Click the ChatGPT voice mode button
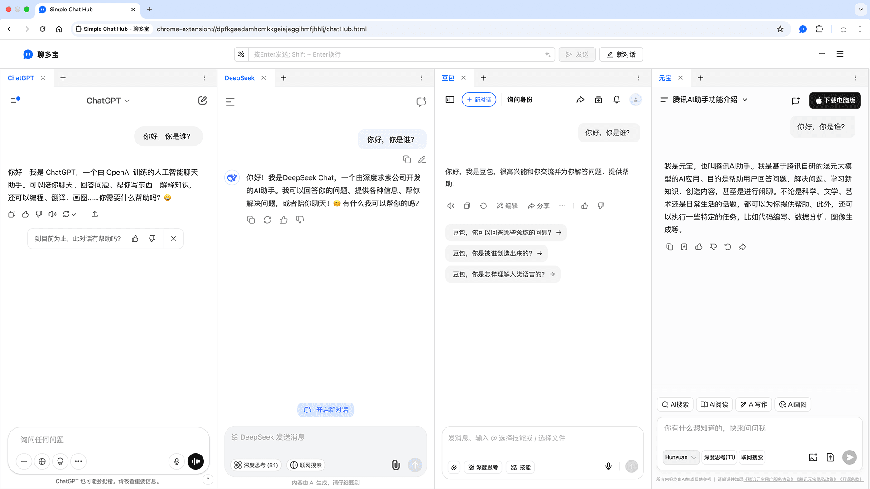Viewport: 870px width, 489px height. coord(196,461)
